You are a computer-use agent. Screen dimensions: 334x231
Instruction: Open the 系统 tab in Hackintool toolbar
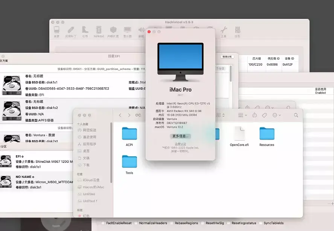(56, 32)
